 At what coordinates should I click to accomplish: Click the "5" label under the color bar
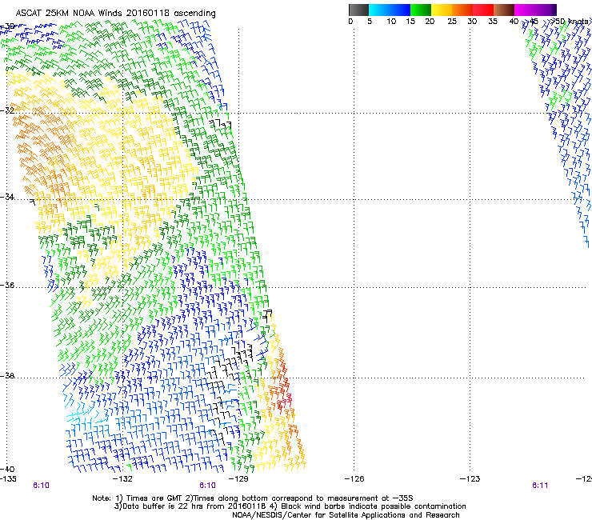(x=370, y=22)
